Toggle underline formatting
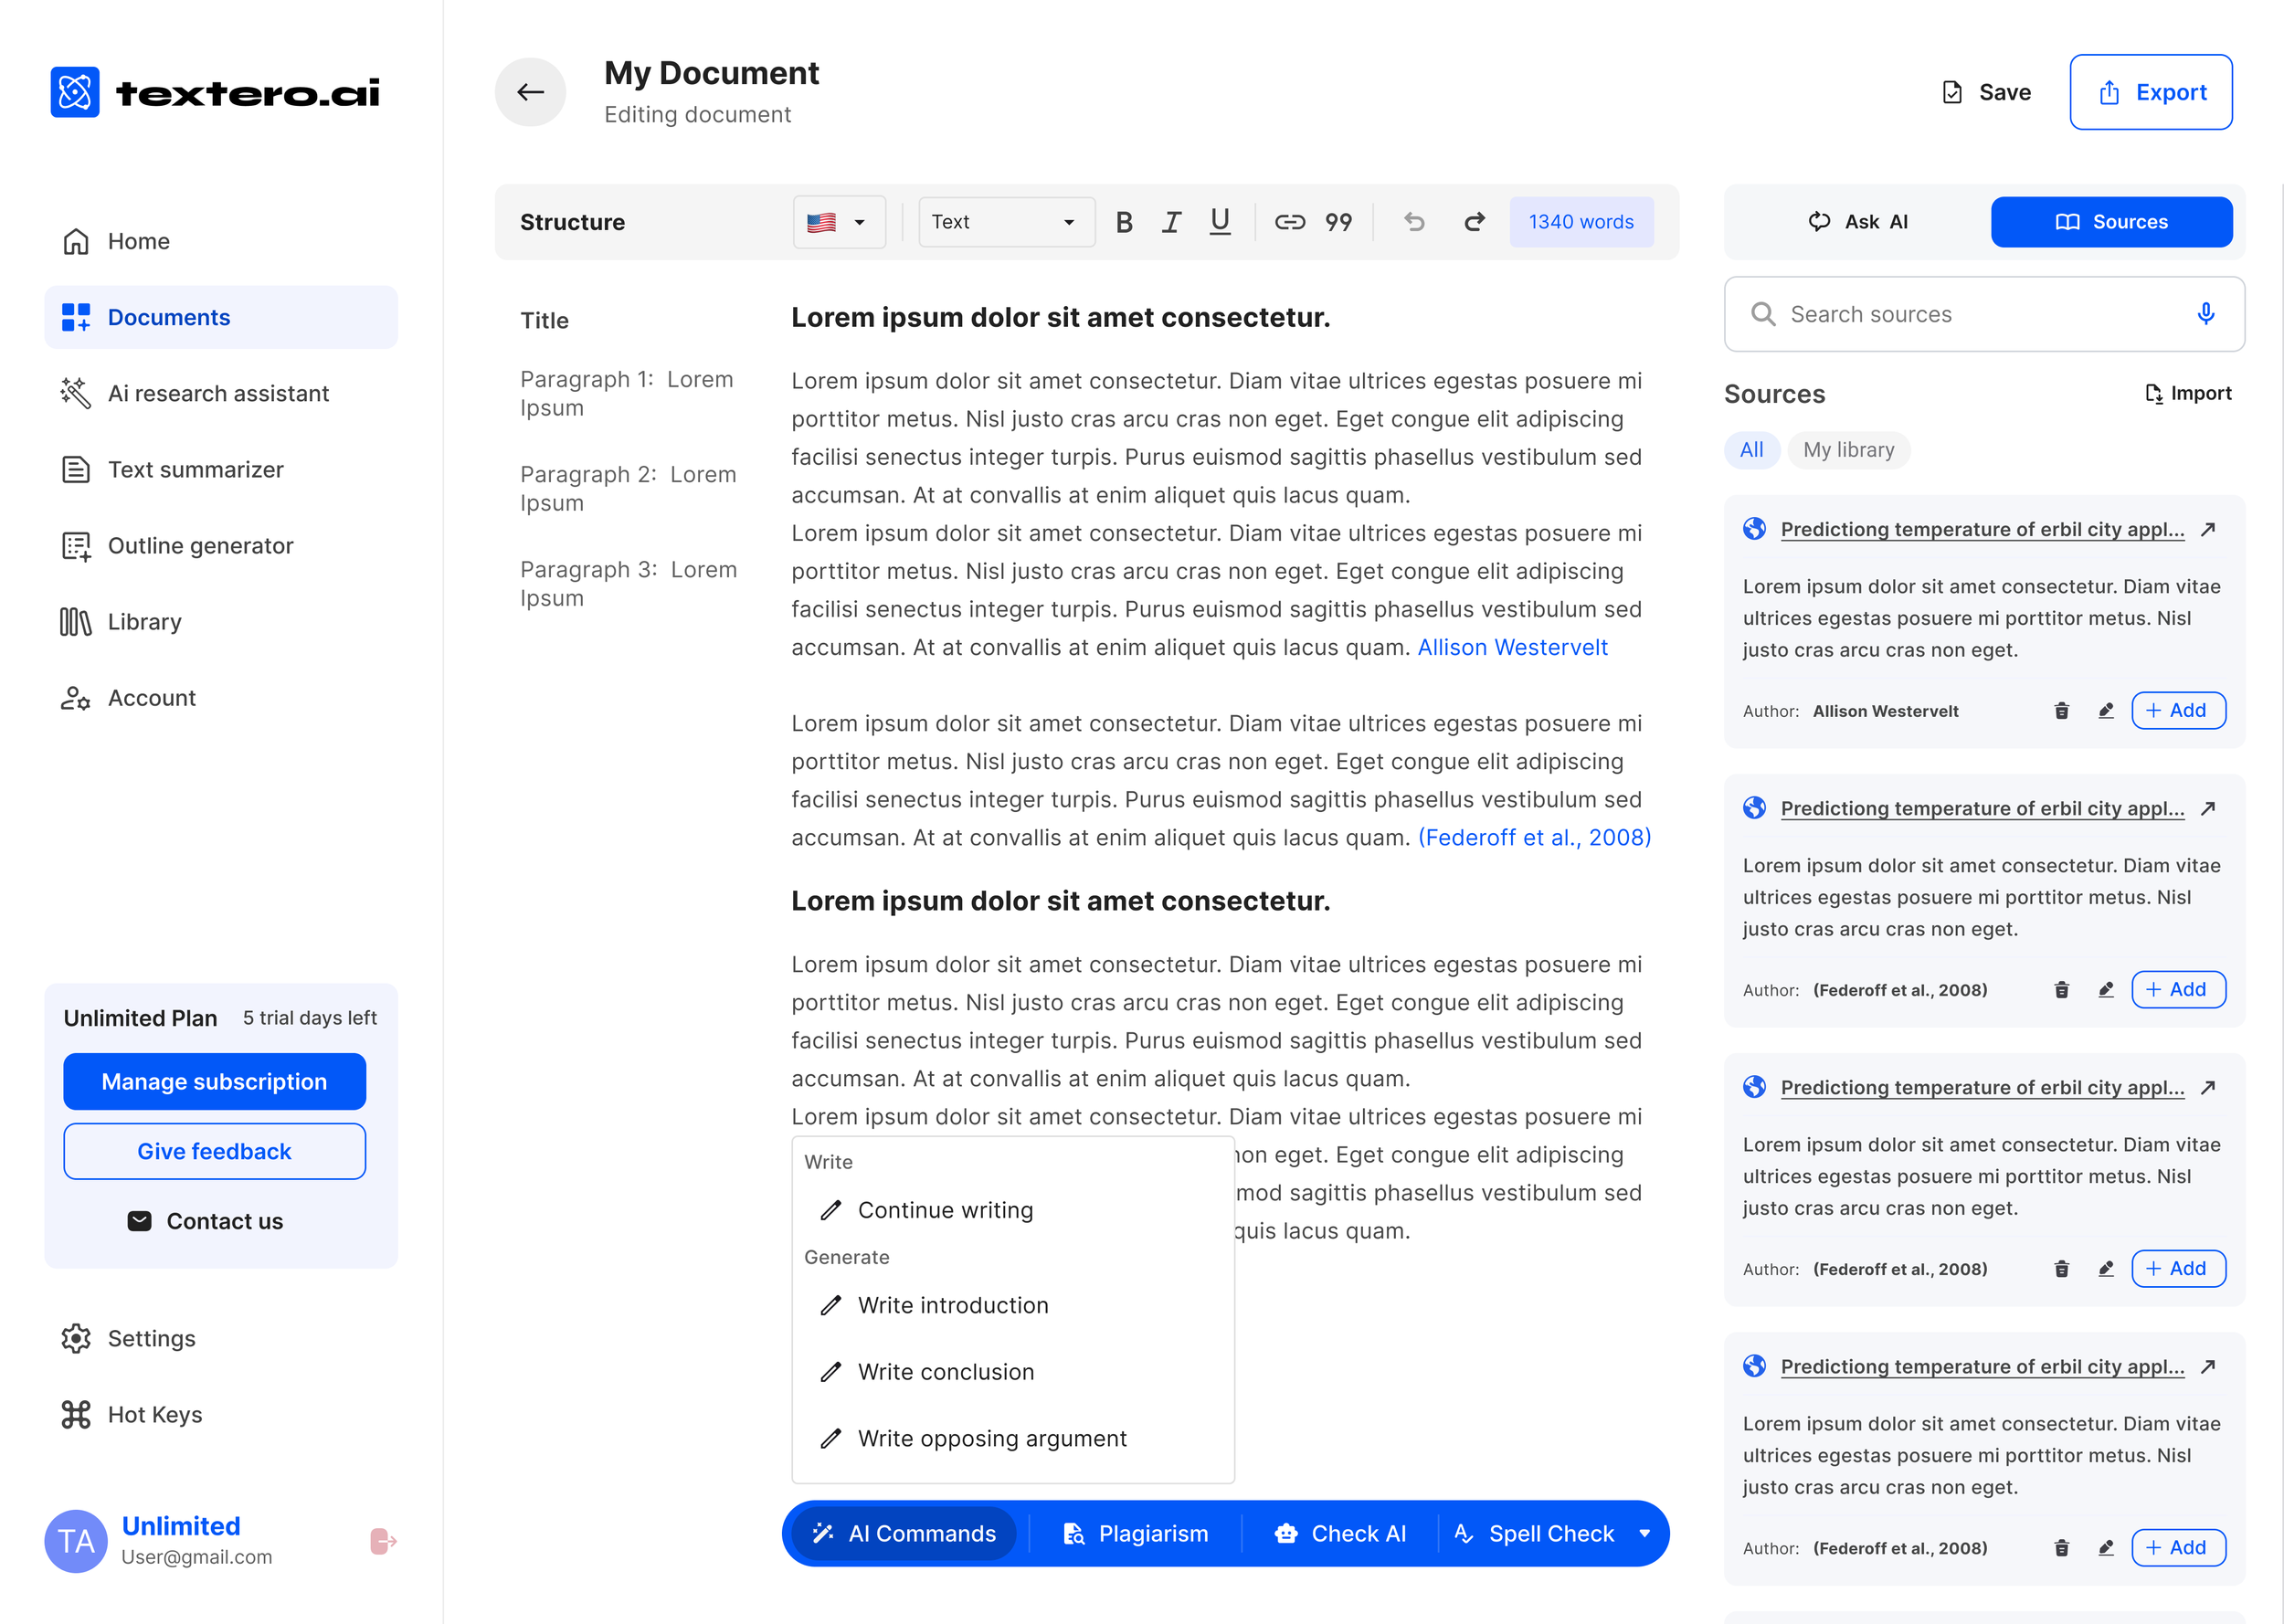Screen dimensions: 2284x1624 [1219, 222]
